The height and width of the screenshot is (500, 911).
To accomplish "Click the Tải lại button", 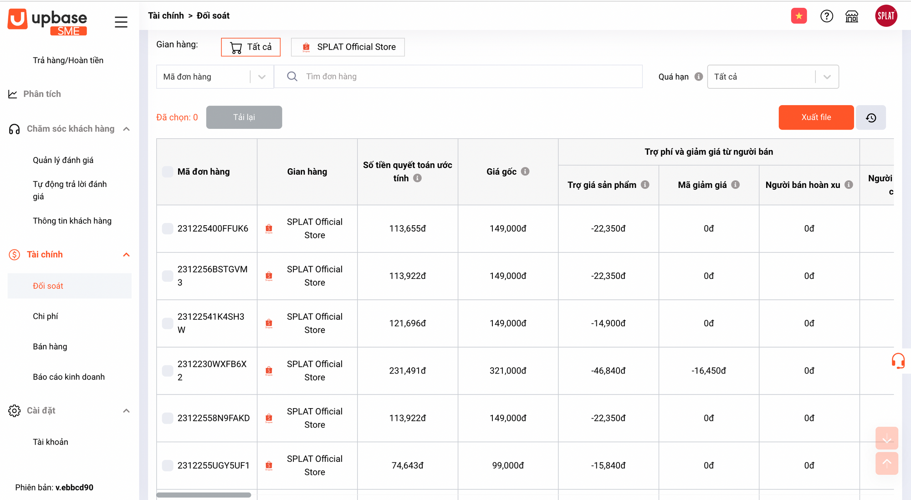I will 244,117.
